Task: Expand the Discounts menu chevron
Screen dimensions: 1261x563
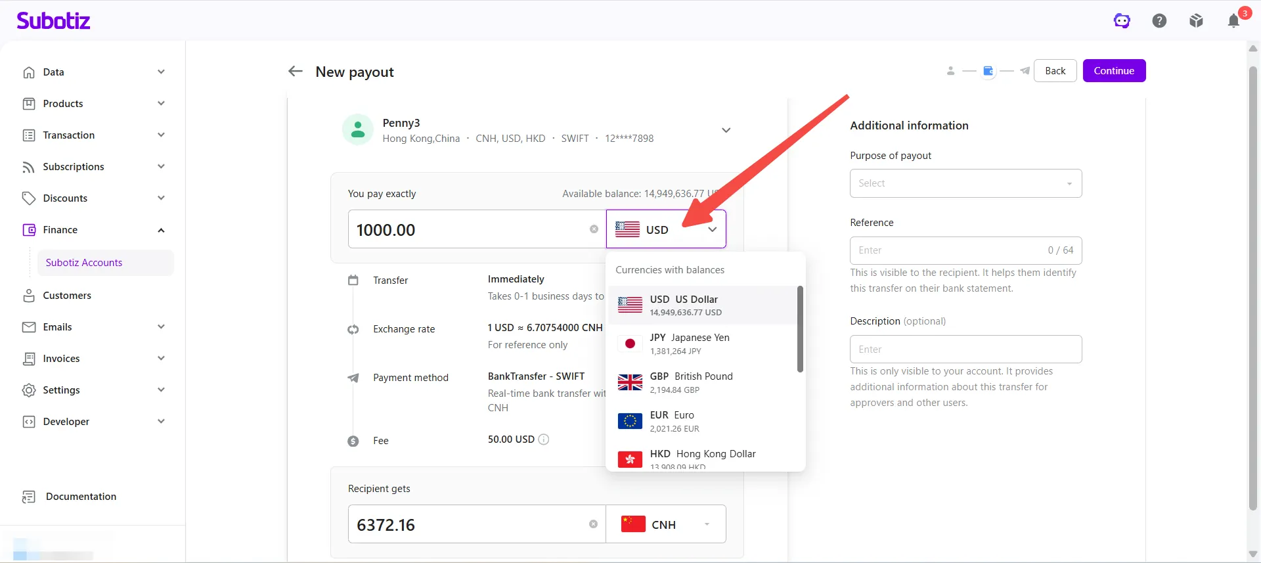Action: click(161, 198)
